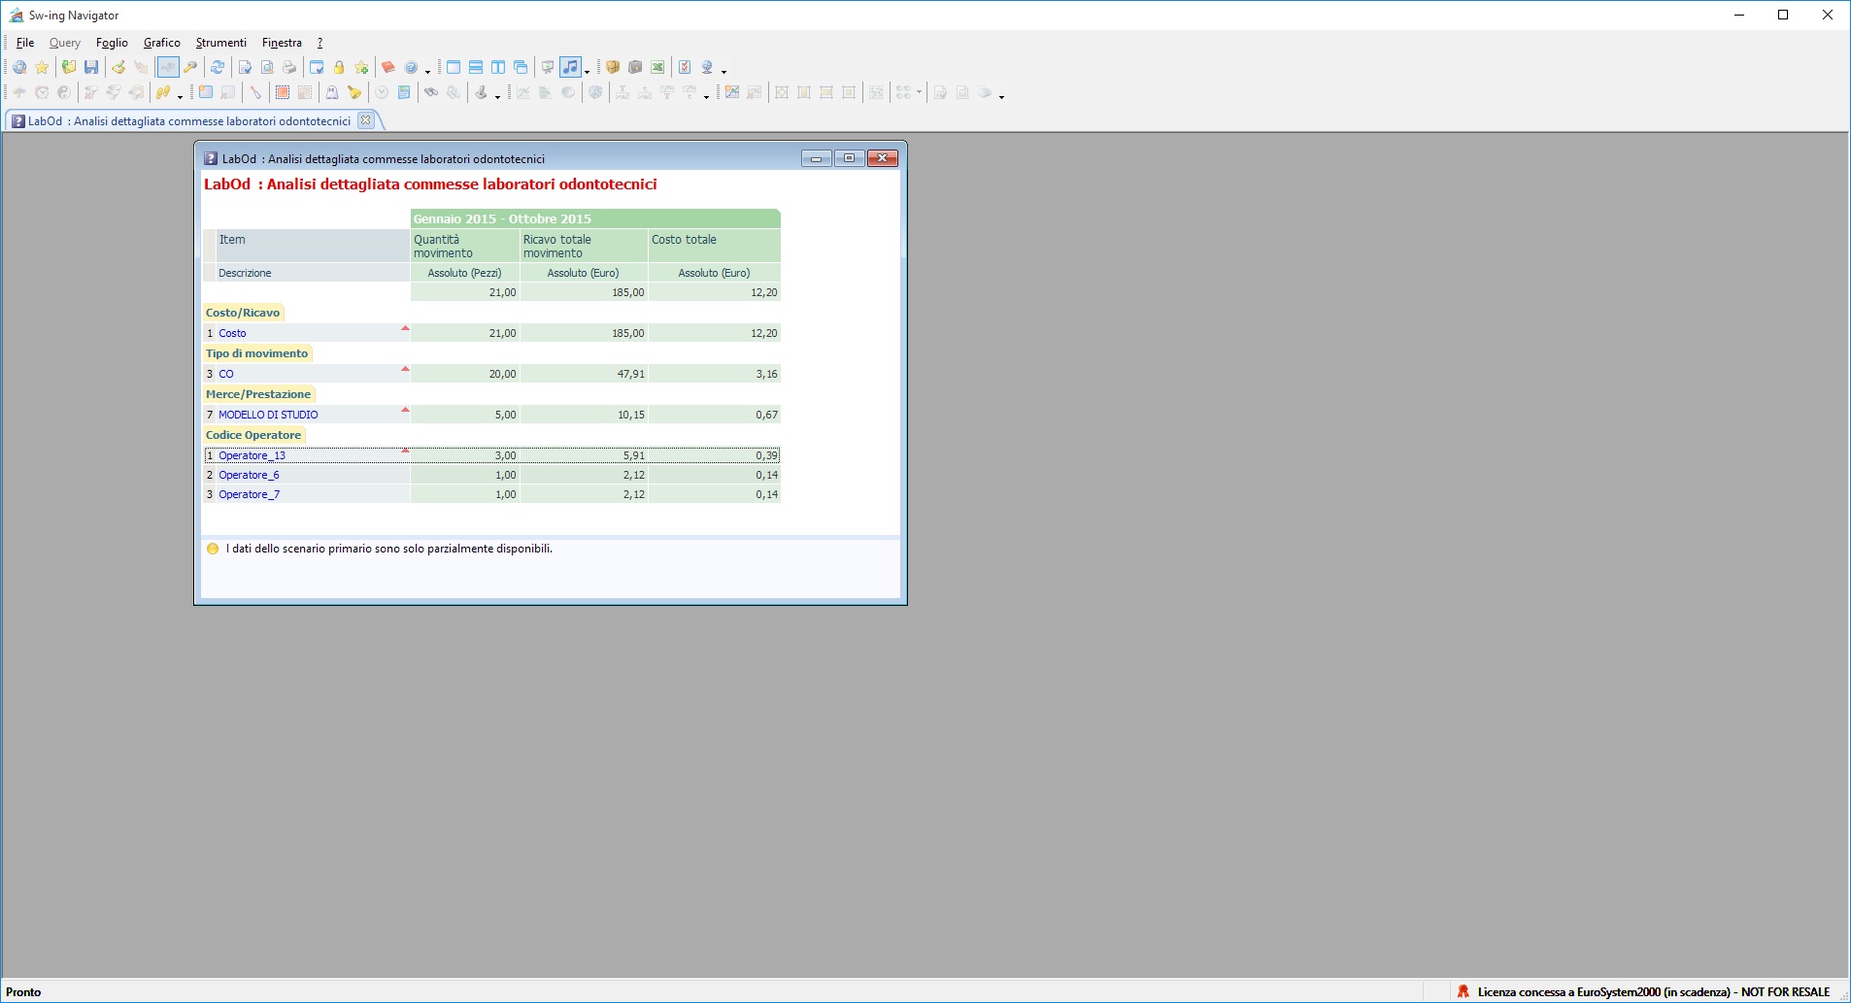Export to Excel with green icon
Image resolution: width=1851 pixels, height=1003 pixels.
tap(657, 67)
